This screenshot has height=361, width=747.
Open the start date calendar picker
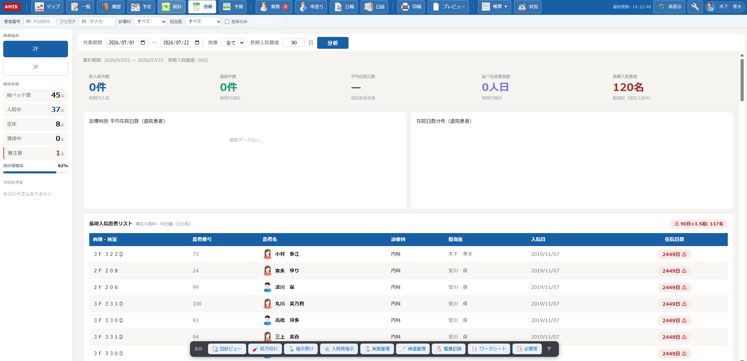pyautogui.click(x=143, y=43)
